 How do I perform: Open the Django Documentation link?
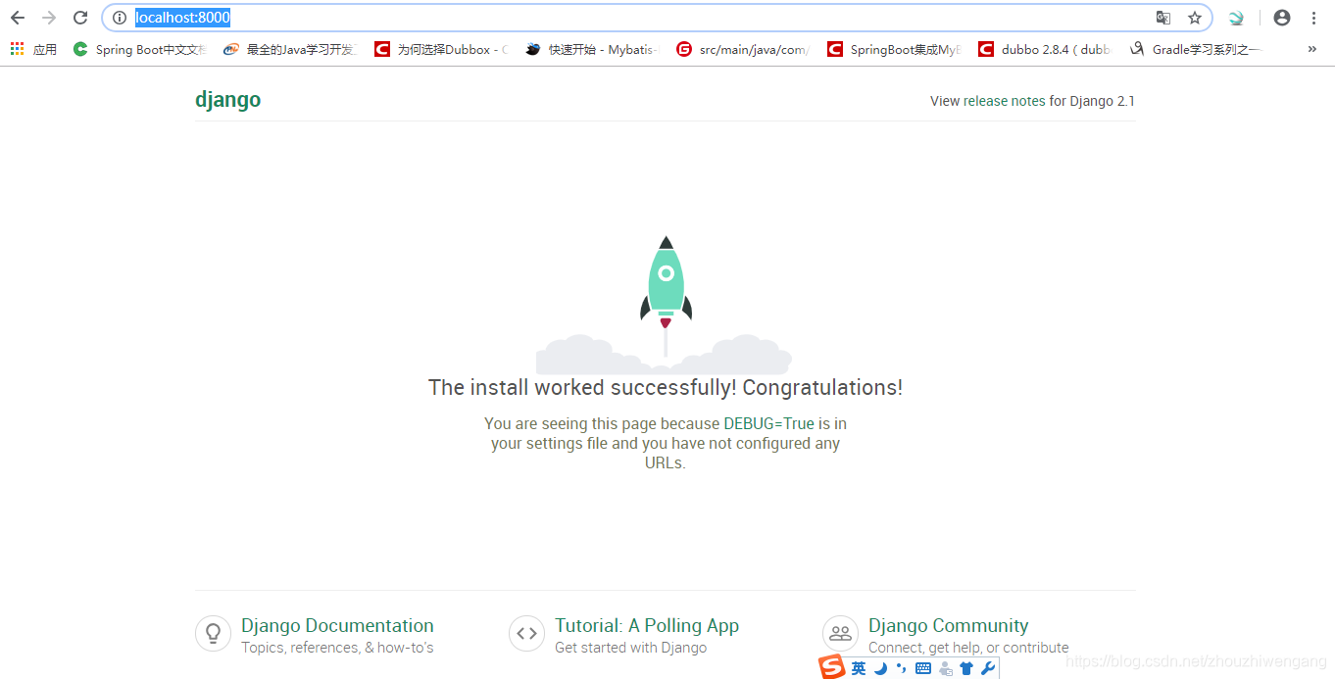point(337,625)
